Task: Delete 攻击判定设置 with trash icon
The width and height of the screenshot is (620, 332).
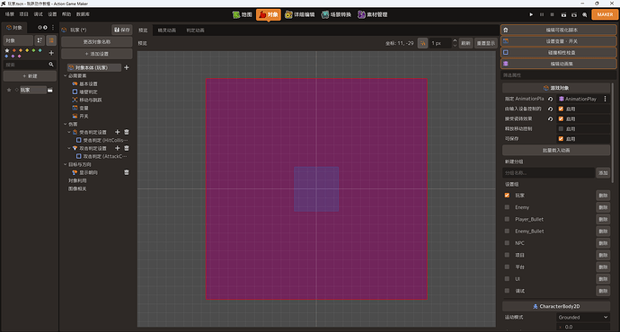Action: coord(127,148)
